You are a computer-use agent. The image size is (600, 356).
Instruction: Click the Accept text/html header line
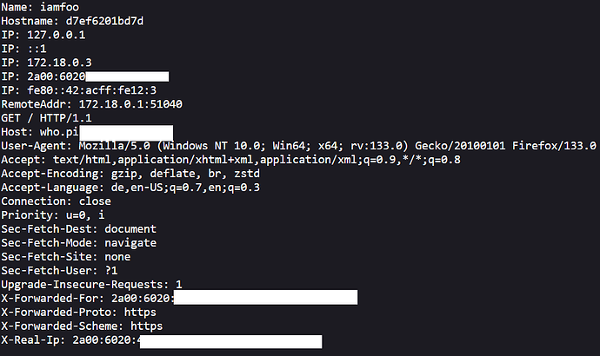[230, 160]
